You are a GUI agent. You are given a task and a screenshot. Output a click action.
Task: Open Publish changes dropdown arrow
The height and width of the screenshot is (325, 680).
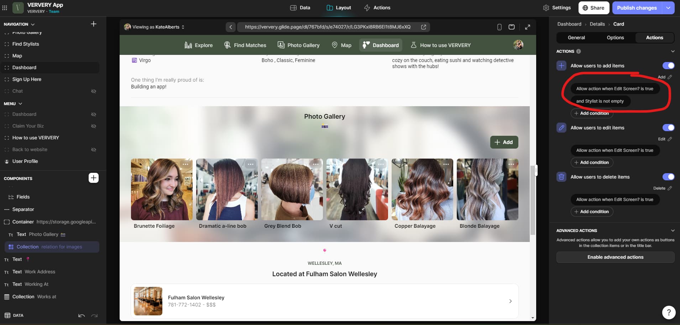[x=668, y=8]
